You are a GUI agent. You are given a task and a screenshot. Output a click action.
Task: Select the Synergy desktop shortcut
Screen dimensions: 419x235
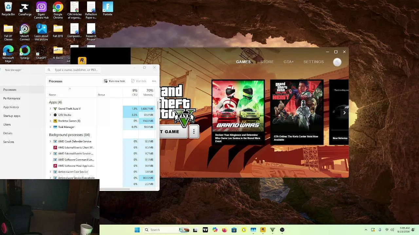tap(25, 52)
